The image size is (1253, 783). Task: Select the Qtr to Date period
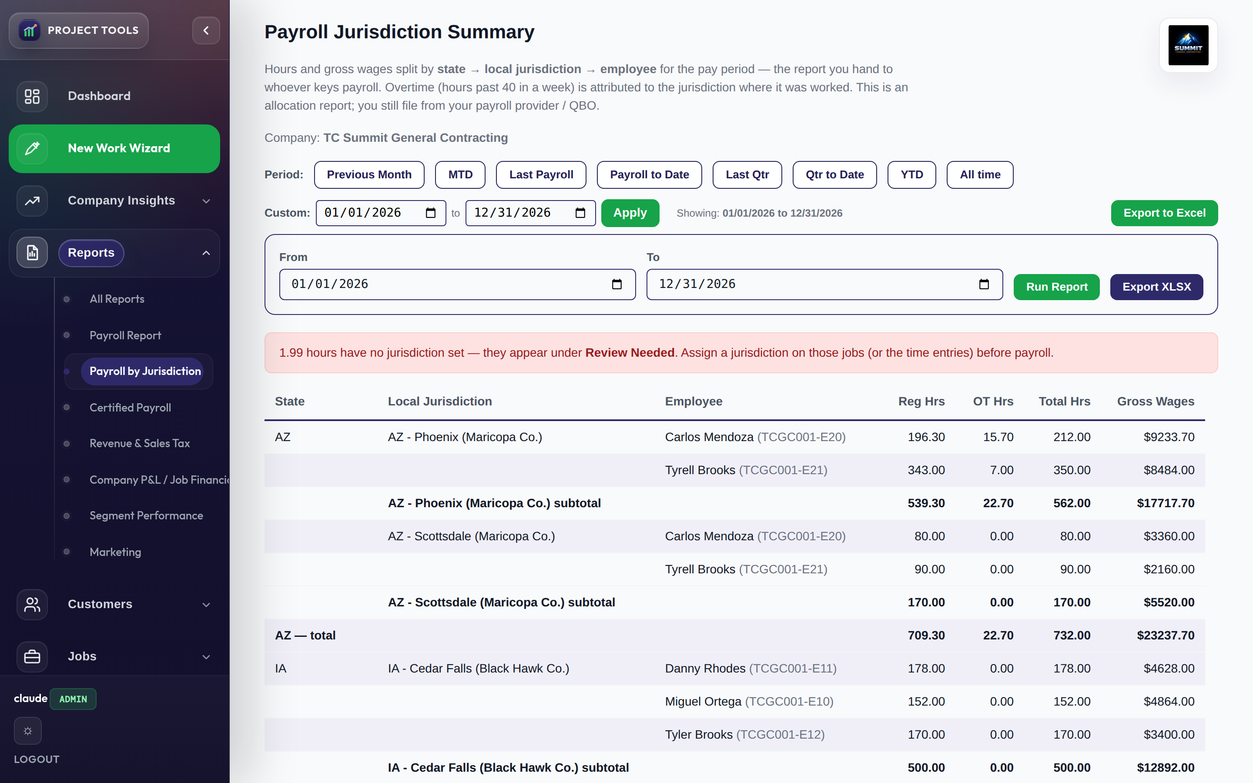[x=834, y=174]
